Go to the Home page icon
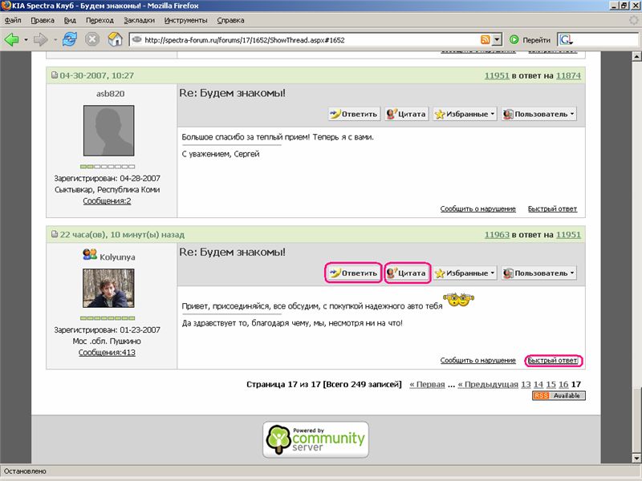This screenshot has width=642, height=481. [x=115, y=38]
